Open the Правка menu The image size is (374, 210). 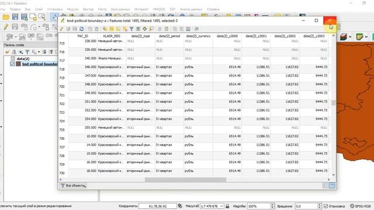15,9
